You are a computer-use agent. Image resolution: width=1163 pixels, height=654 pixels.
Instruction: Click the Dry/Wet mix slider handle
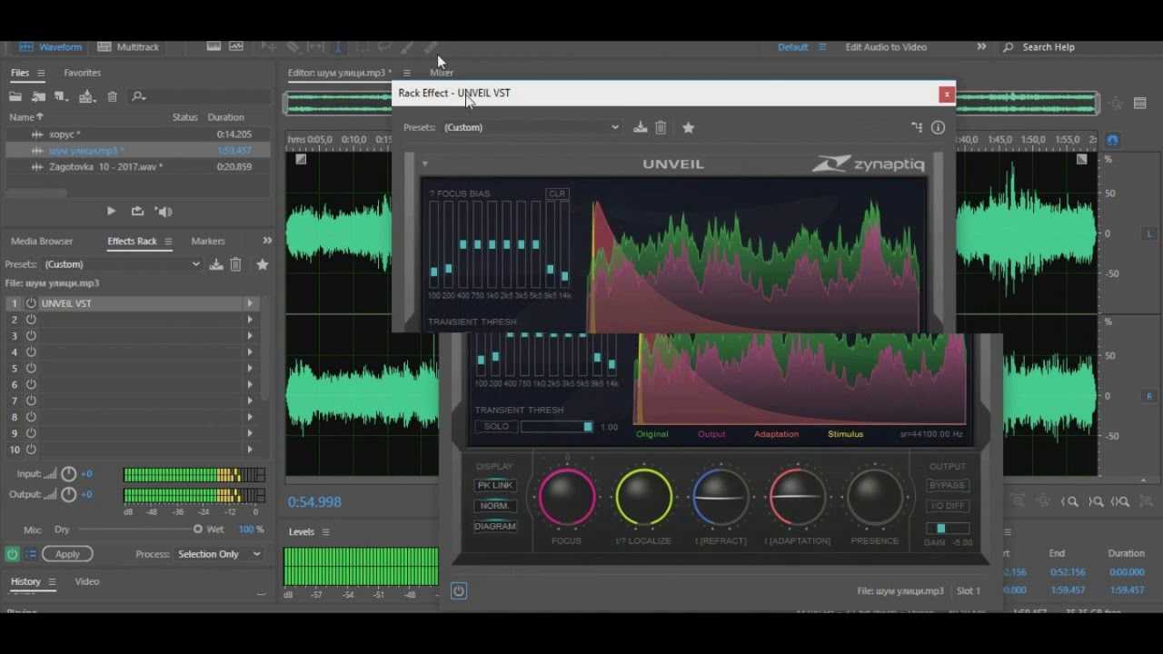(x=198, y=529)
